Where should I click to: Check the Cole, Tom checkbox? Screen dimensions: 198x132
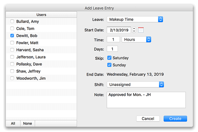pos(12,28)
